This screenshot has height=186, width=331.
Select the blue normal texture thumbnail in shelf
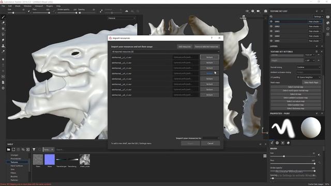click(x=50, y=160)
